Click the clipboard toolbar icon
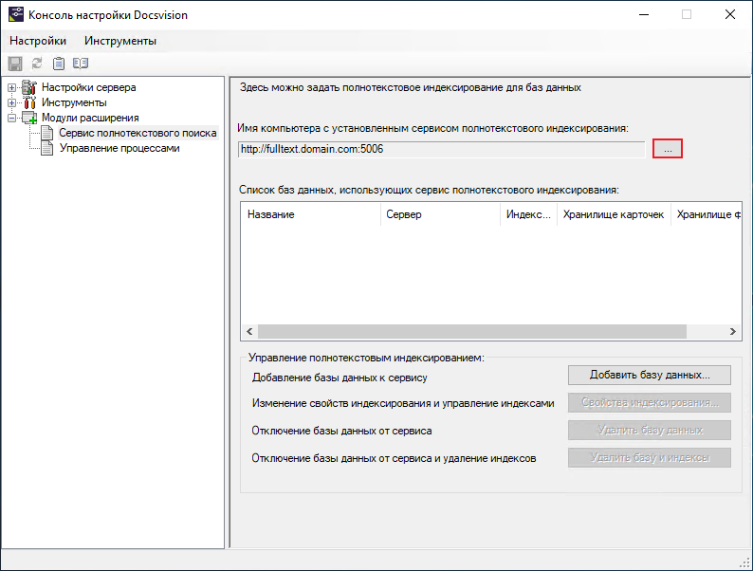Viewport: 753px width, 571px height. click(59, 64)
